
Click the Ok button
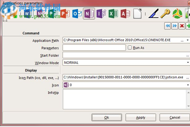click(x=107, y=117)
